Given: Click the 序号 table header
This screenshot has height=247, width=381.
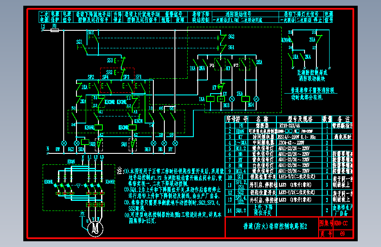Looking at the screenshot, I should click(x=230, y=119).
